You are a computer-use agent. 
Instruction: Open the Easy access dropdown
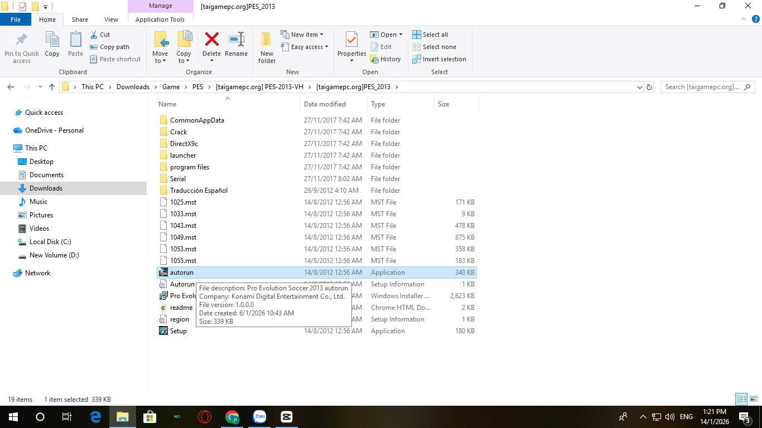[309, 47]
